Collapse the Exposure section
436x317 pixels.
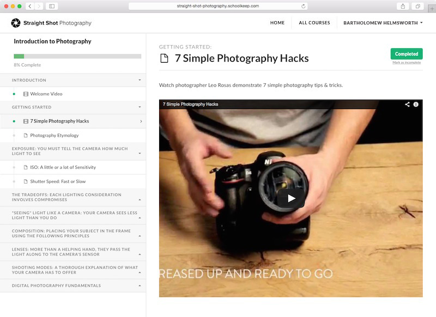140,154
